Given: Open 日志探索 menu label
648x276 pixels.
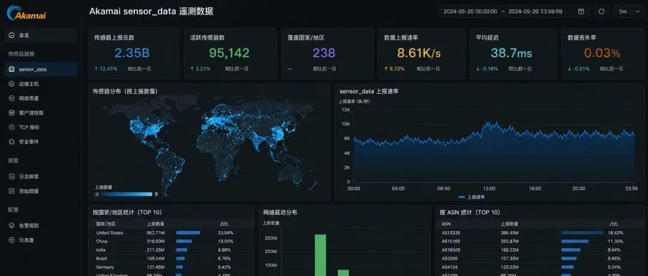Looking at the screenshot, I should [x=29, y=177].
